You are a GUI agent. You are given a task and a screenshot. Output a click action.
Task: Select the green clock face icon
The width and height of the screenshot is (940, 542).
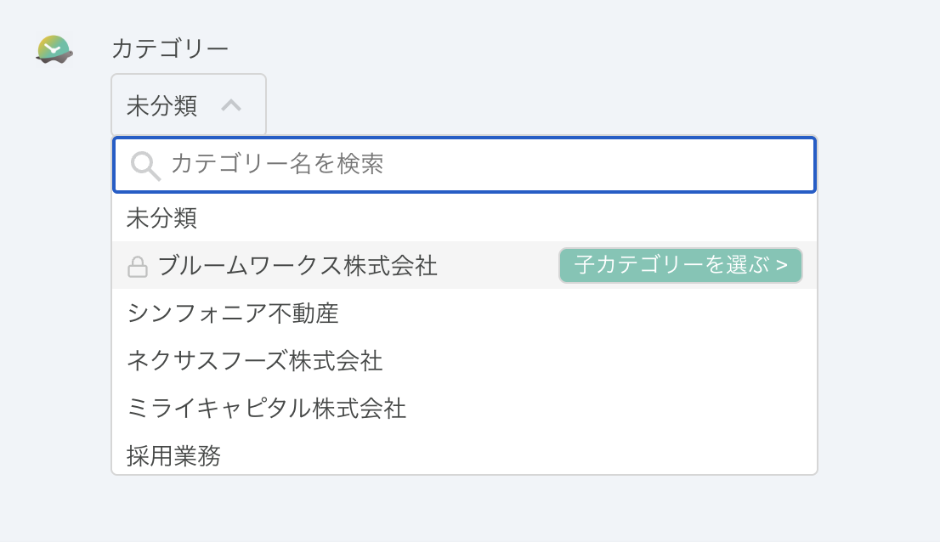(52, 48)
